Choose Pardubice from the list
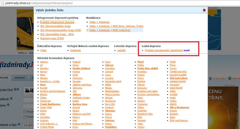 coord(111,127)
